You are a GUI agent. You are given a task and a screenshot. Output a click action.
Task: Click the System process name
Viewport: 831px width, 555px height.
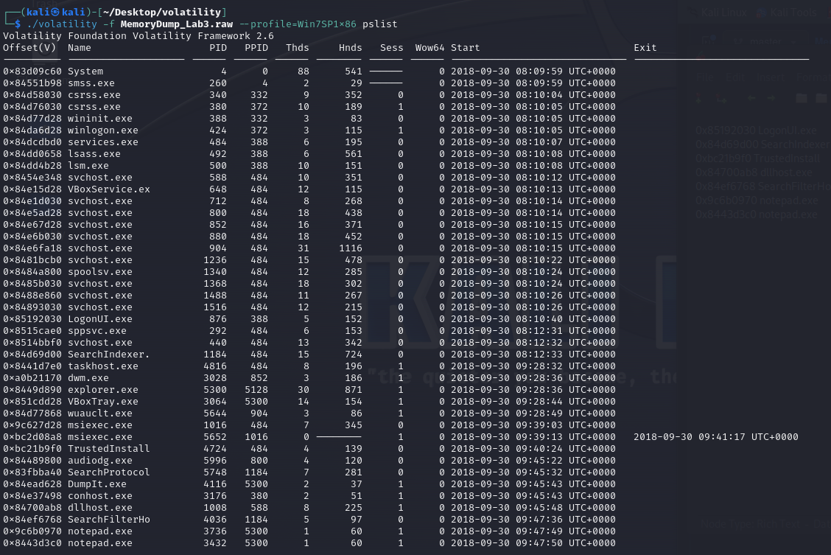click(85, 71)
